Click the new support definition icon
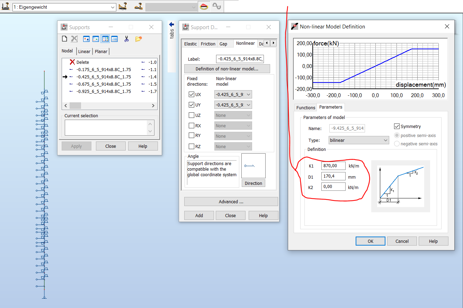 64,38
